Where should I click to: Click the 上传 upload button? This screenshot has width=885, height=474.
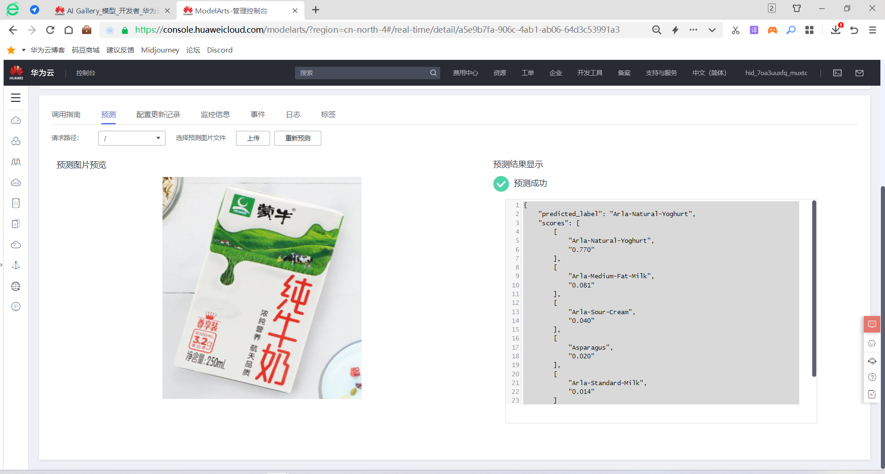[x=253, y=138]
